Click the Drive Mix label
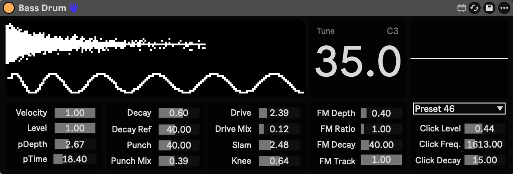The height and width of the screenshot is (174, 513). (233, 129)
